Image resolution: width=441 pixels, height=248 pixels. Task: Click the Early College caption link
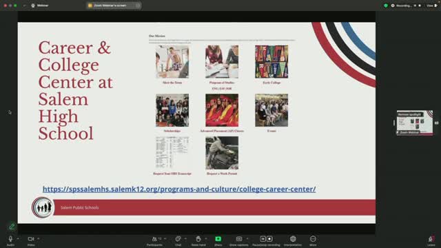point(271,83)
